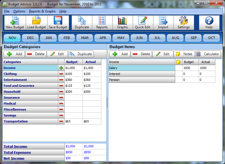The image size is (225, 164).
Task: Select the Food and Groceries category
Action: (30, 86)
